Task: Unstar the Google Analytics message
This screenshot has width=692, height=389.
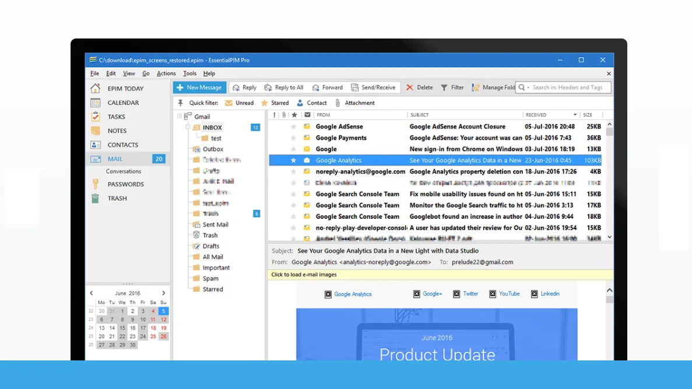Action: 293,160
